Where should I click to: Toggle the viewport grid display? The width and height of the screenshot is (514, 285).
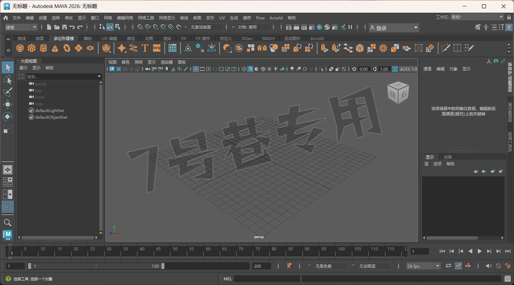pos(196,69)
